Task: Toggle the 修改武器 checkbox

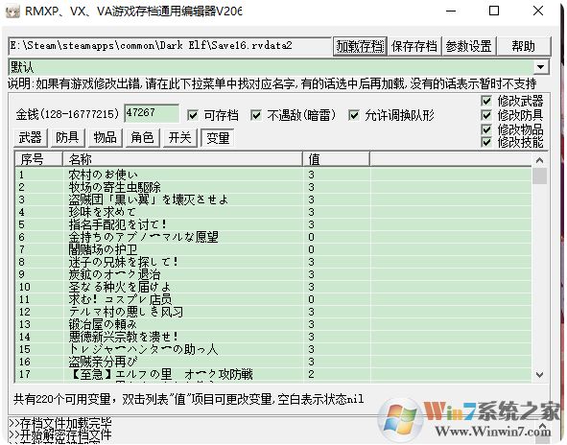Action: (486, 101)
